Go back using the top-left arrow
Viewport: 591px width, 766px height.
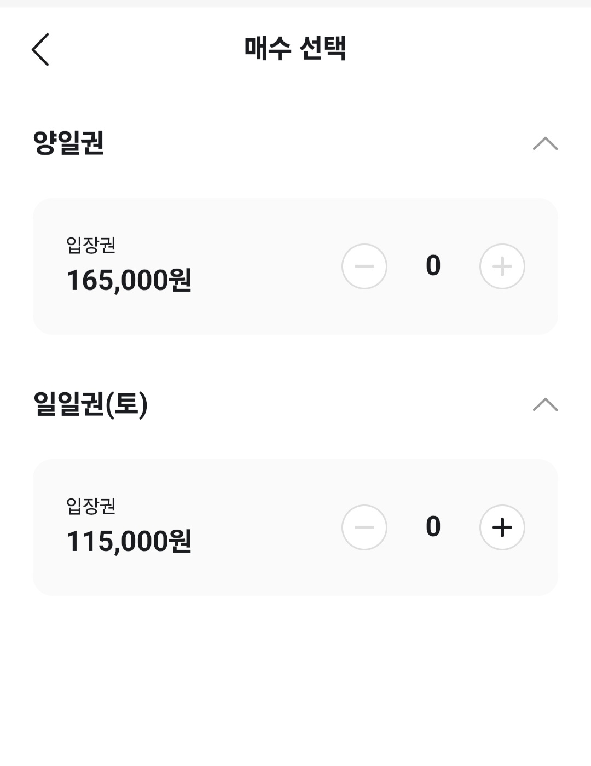point(40,49)
